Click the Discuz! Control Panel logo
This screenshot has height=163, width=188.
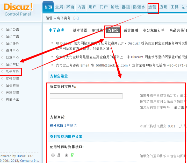pyautogui.click(x=18, y=10)
